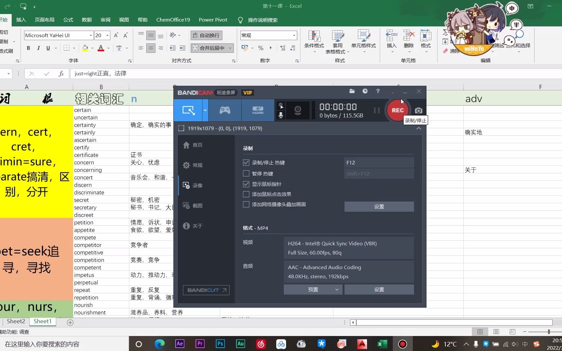Screen dimensions: 562x351
Task: Apply percent style in Excel
Action: [x=261, y=48]
